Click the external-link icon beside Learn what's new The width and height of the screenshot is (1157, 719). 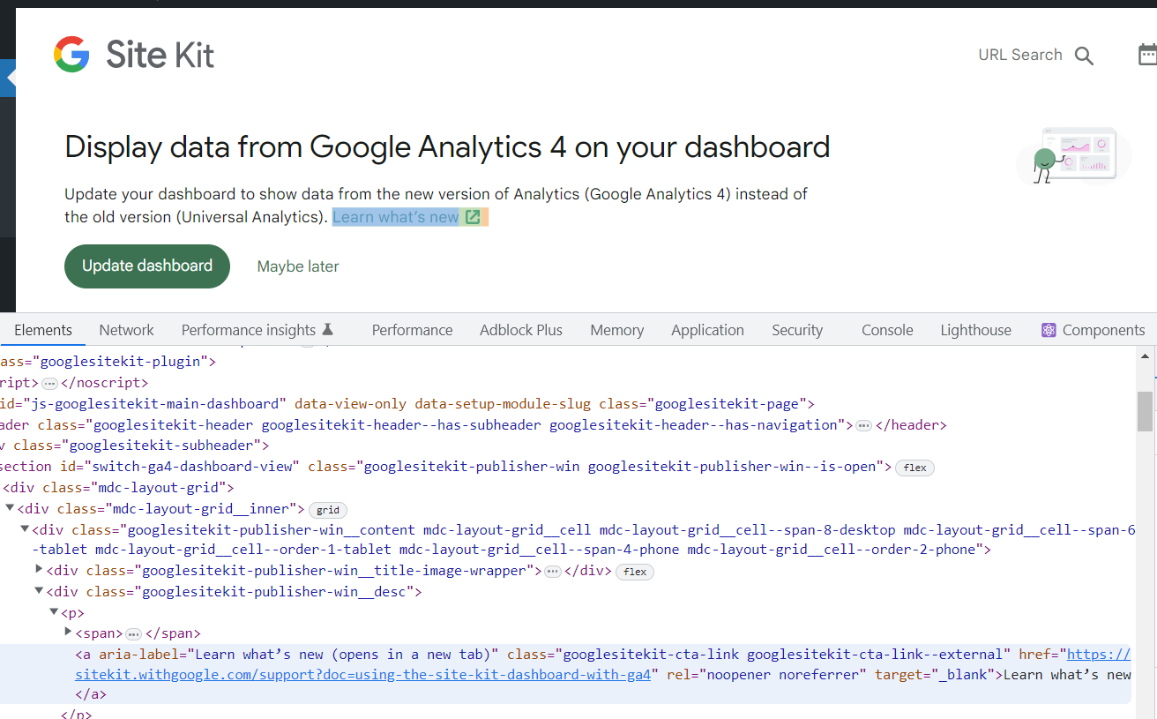click(x=474, y=215)
